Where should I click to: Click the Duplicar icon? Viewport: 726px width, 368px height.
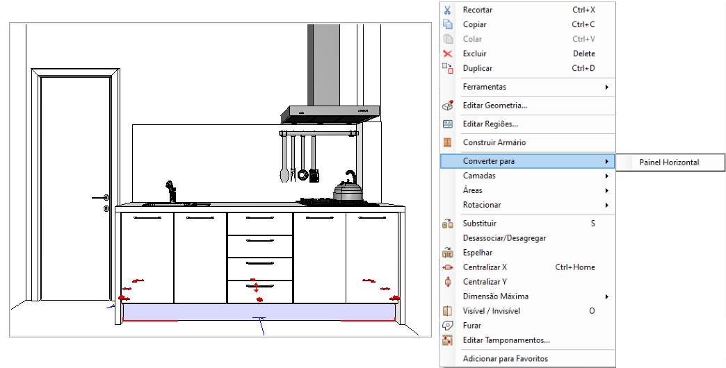coord(447,69)
